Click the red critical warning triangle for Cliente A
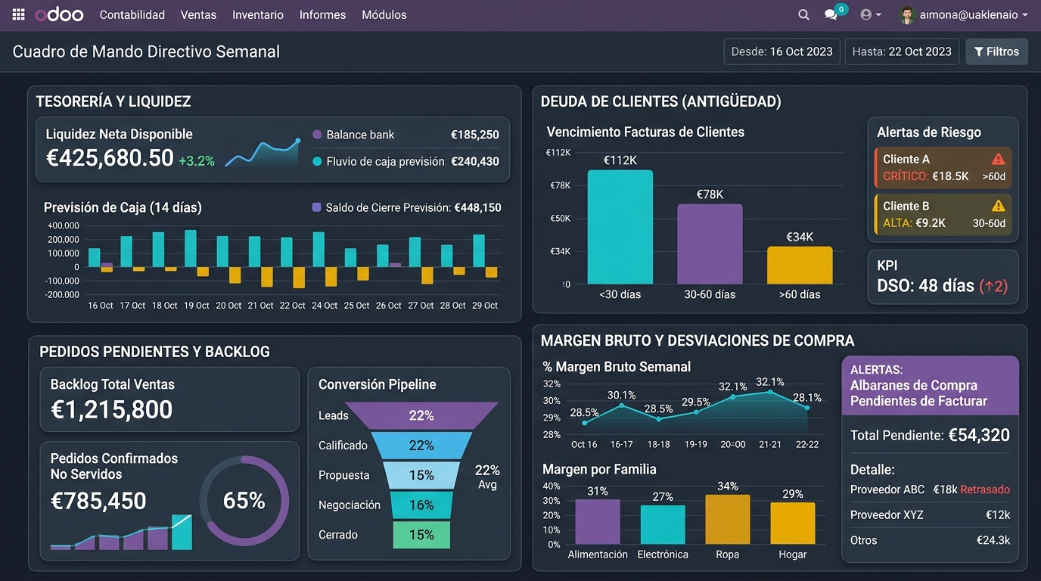 pos(998,159)
